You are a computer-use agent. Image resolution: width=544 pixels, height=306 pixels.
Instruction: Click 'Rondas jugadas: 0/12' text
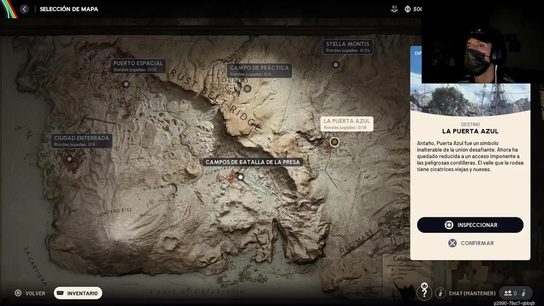pos(135,70)
